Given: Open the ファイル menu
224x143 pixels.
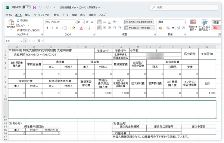Looking at the screenshot, I should click(9, 15).
